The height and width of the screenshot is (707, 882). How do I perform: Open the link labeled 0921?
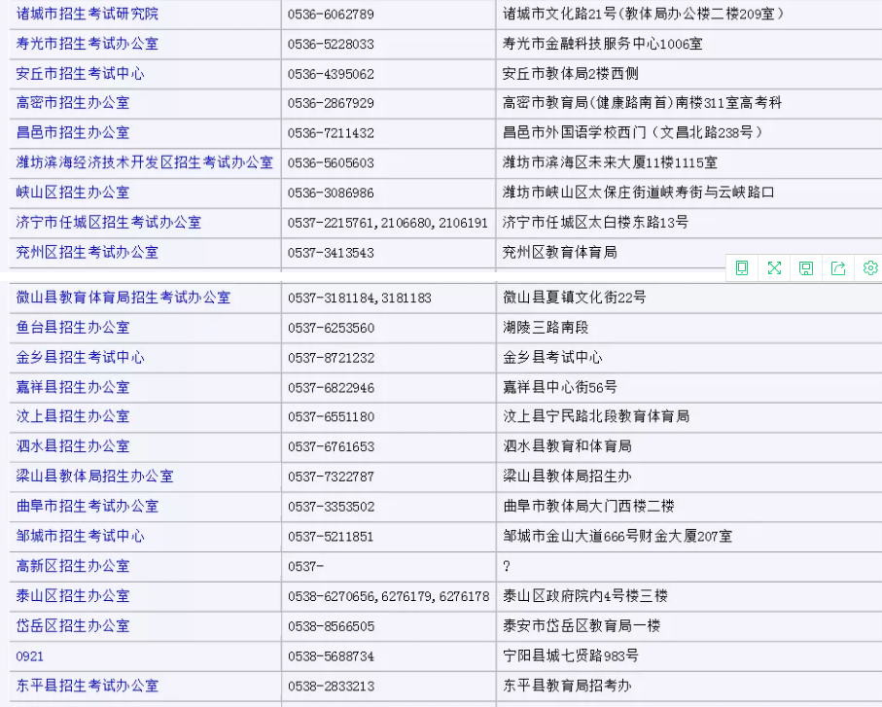point(30,656)
